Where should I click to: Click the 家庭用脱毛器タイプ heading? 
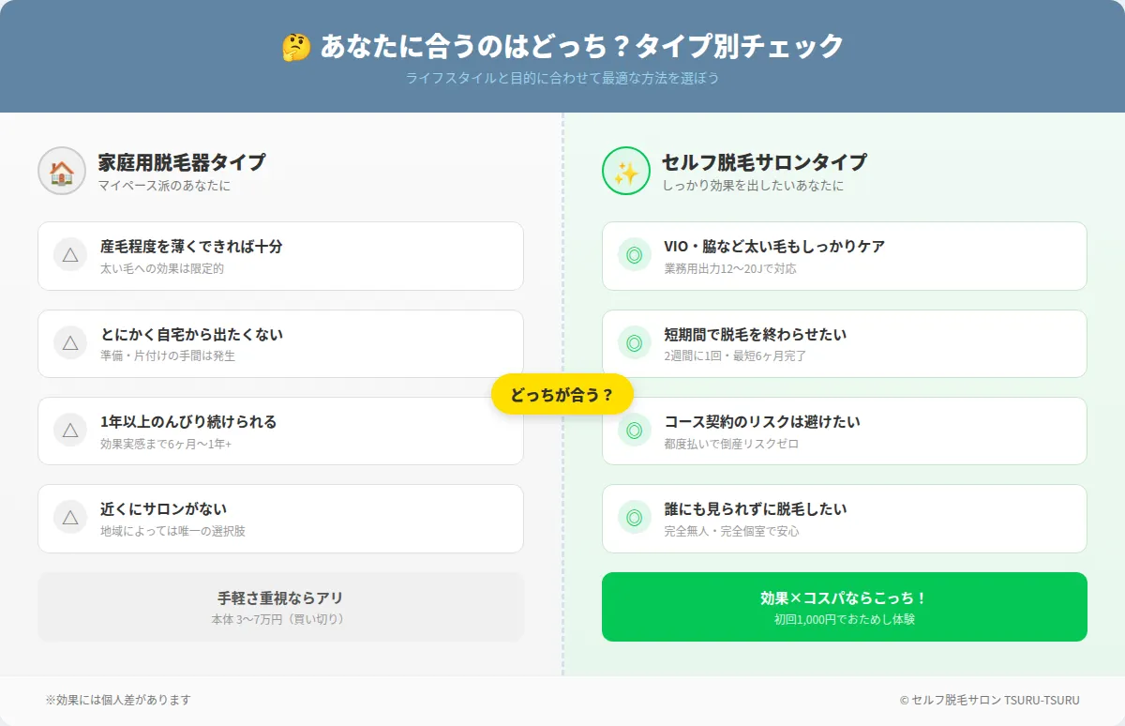click(182, 162)
